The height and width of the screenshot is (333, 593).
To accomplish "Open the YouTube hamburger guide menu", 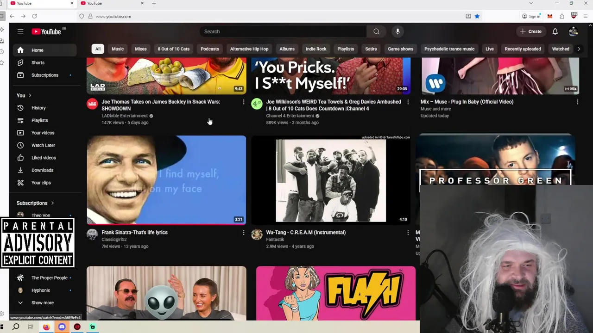I will tap(20, 31).
